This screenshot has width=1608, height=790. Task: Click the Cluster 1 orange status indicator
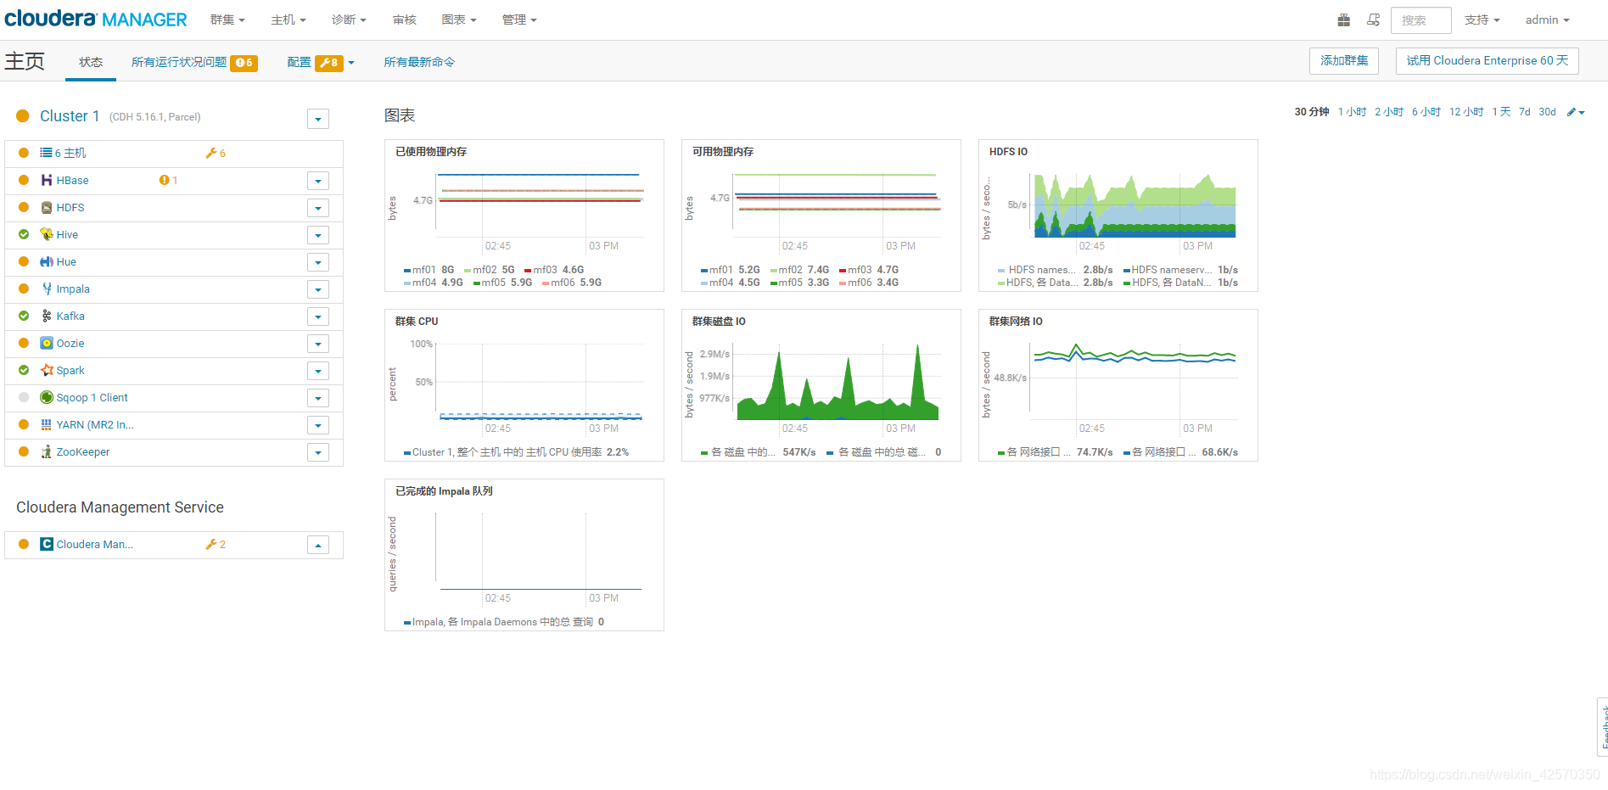pyautogui.click(x=23, y=116)
